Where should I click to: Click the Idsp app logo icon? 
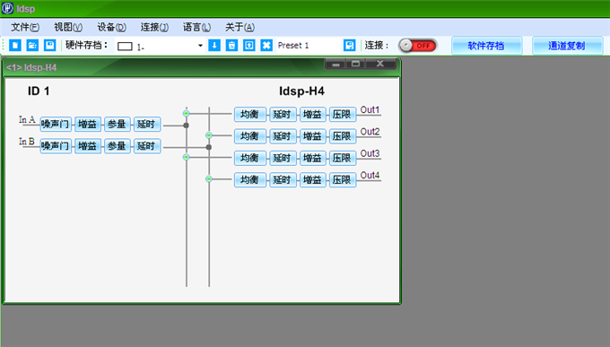point(7,8)
